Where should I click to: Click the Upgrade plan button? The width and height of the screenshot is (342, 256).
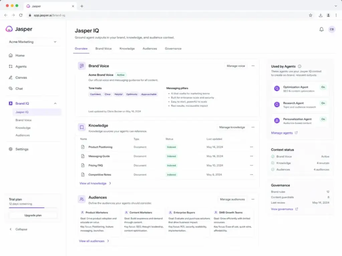[x=33, y=215]
